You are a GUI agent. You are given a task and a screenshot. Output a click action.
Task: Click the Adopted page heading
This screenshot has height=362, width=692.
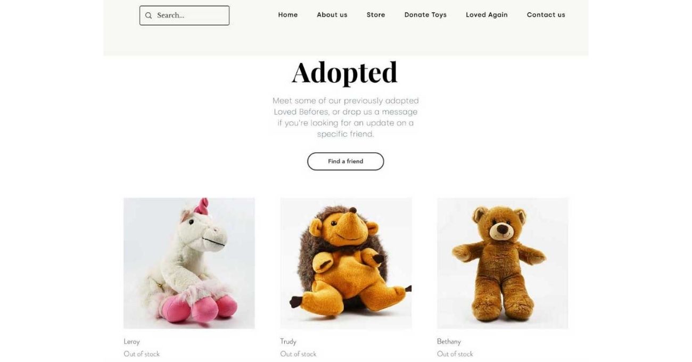tap(345, 72)
